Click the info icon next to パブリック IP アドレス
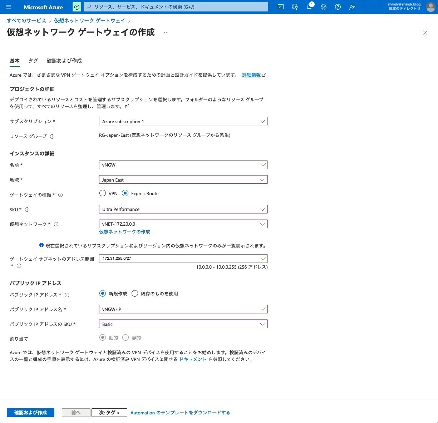Image resolution: width=438 pixels, height=423 pixels. tap(67, 295)
